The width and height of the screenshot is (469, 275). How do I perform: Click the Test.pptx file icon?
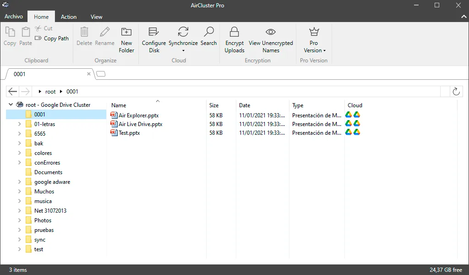[114, 132]
